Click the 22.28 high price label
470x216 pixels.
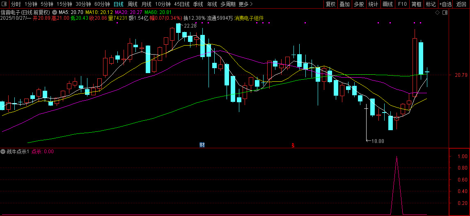click(190, 26)
